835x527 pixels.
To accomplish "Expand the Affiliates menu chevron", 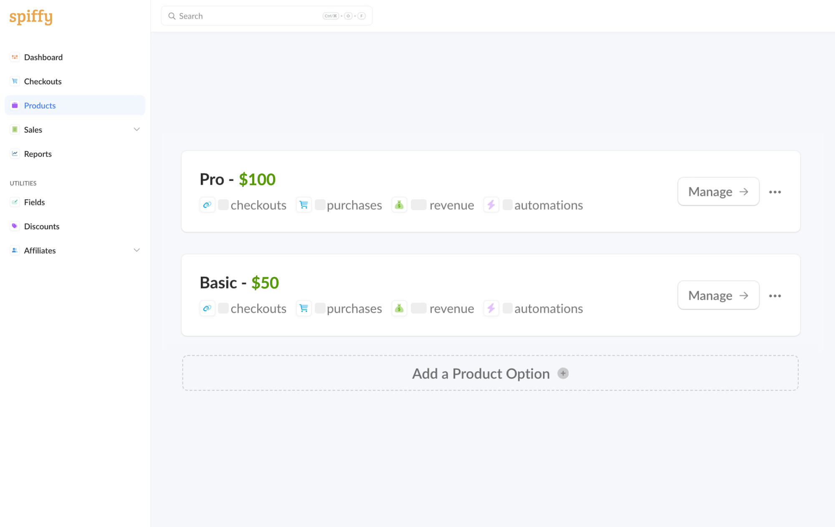I will (x=137, y=250).
